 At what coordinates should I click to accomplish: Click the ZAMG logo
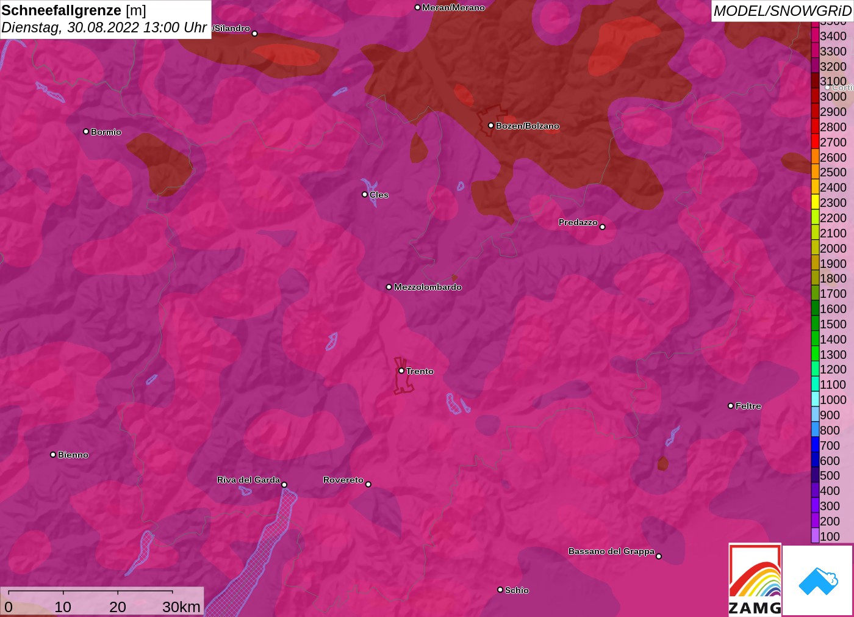coord(755,579)
